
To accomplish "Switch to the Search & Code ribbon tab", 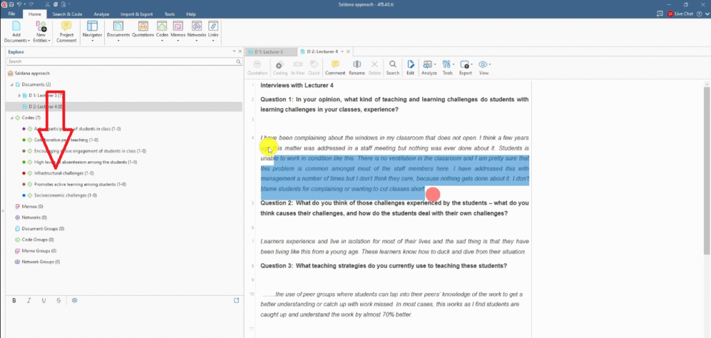I will (68, 14).
